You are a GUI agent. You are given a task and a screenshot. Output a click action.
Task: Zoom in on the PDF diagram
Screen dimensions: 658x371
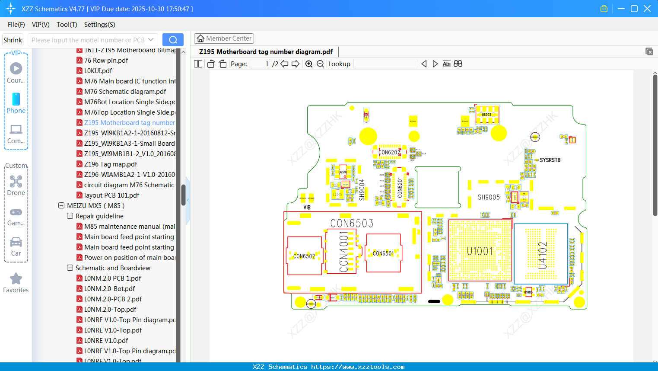point(309,64)
